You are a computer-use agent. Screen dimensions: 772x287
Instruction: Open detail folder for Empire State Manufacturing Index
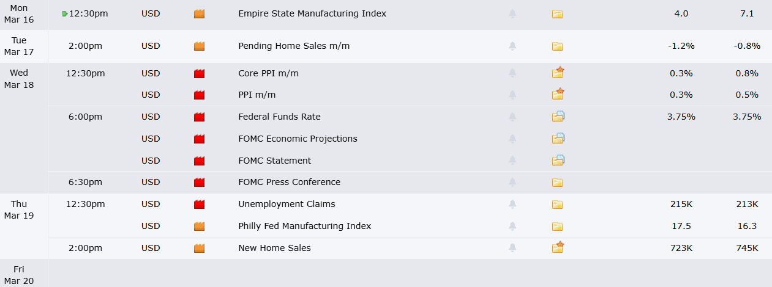[x=557, y=13]
